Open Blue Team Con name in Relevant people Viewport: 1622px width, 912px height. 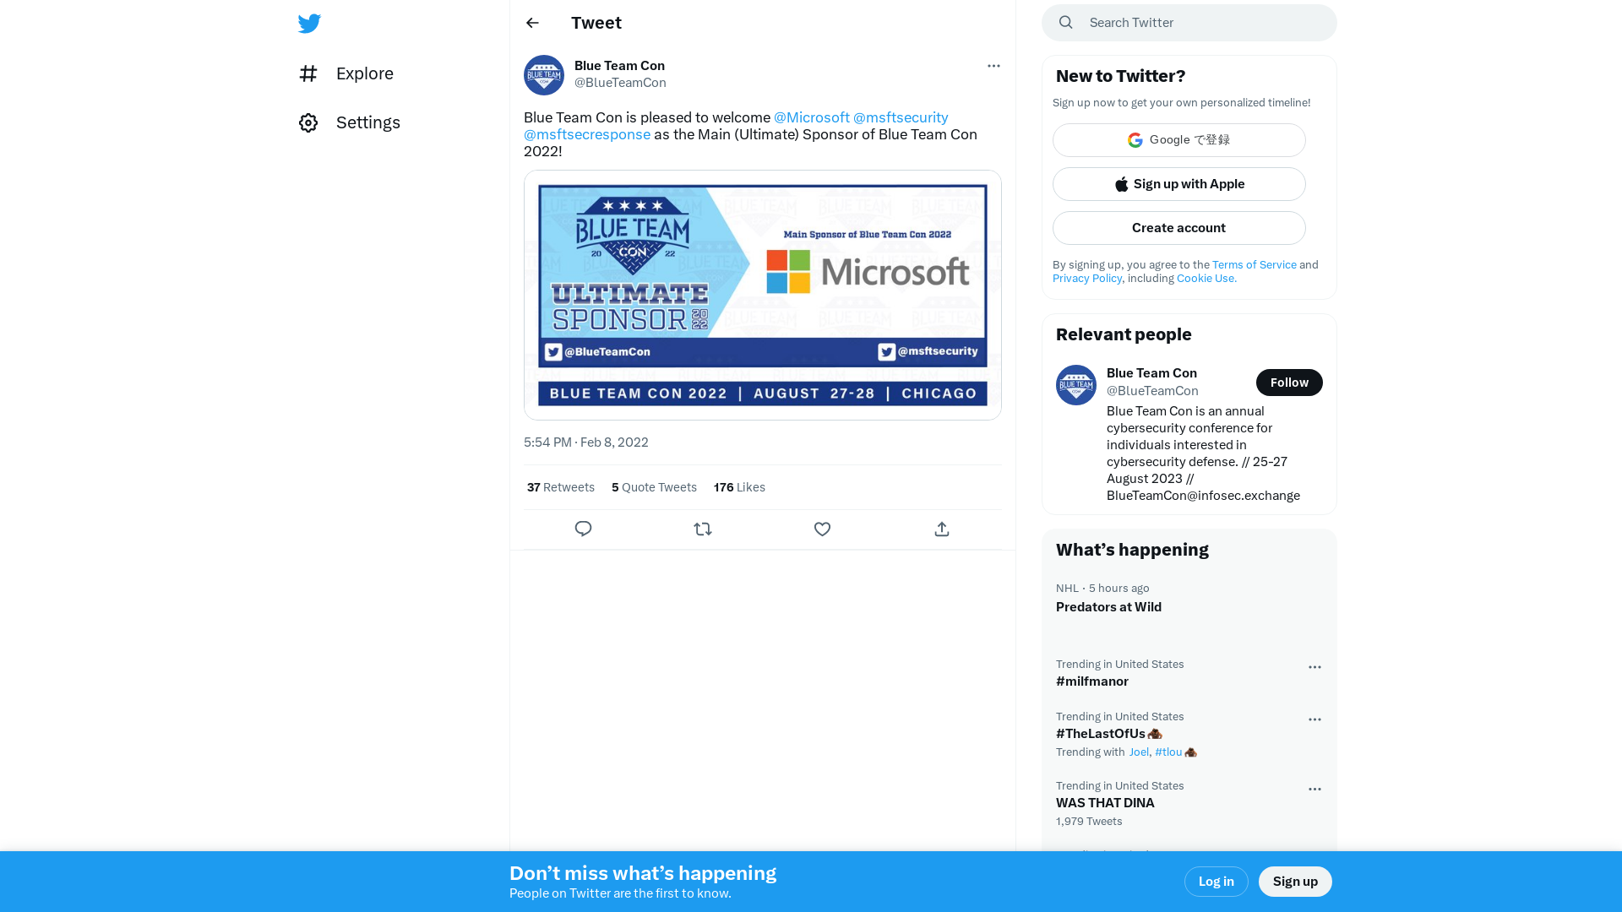1151,373
